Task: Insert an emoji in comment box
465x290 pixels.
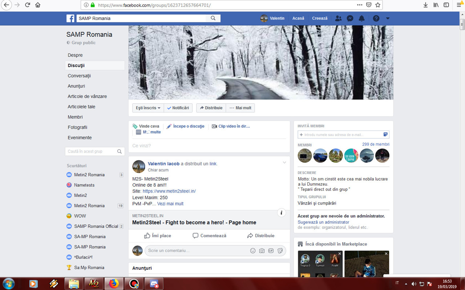Action: pos(253,250)
